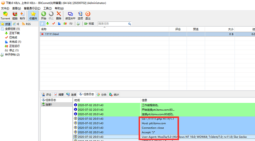Screen dimensions: 255x141
Task: Add a magnet link (磁链)
Action: tap(15, 16)
